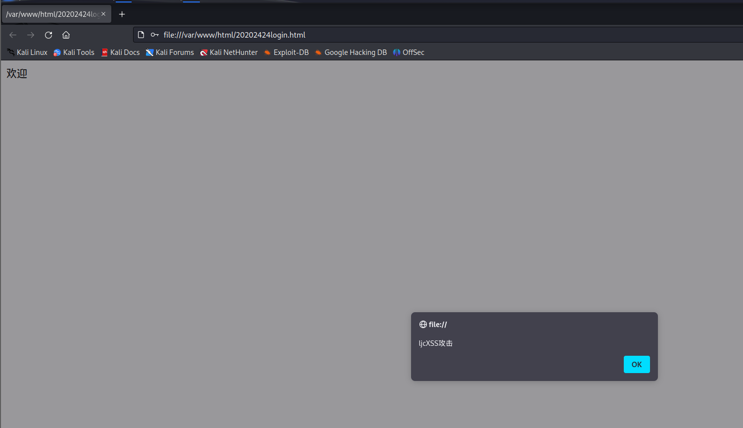This screenshot has width=743, height=428.
Task: Close the 20202424login tab
Action: (103, 14)
